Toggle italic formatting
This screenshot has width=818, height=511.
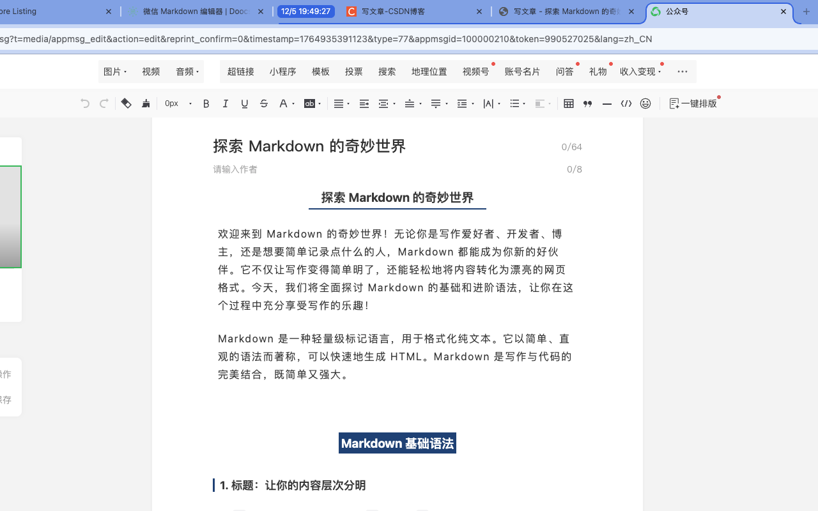225,103
